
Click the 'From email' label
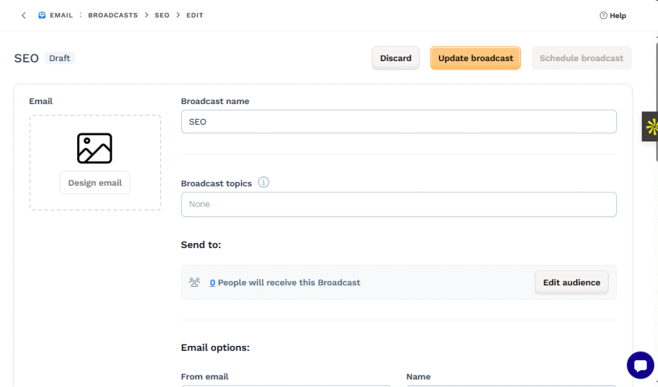(x=205, y=377)
